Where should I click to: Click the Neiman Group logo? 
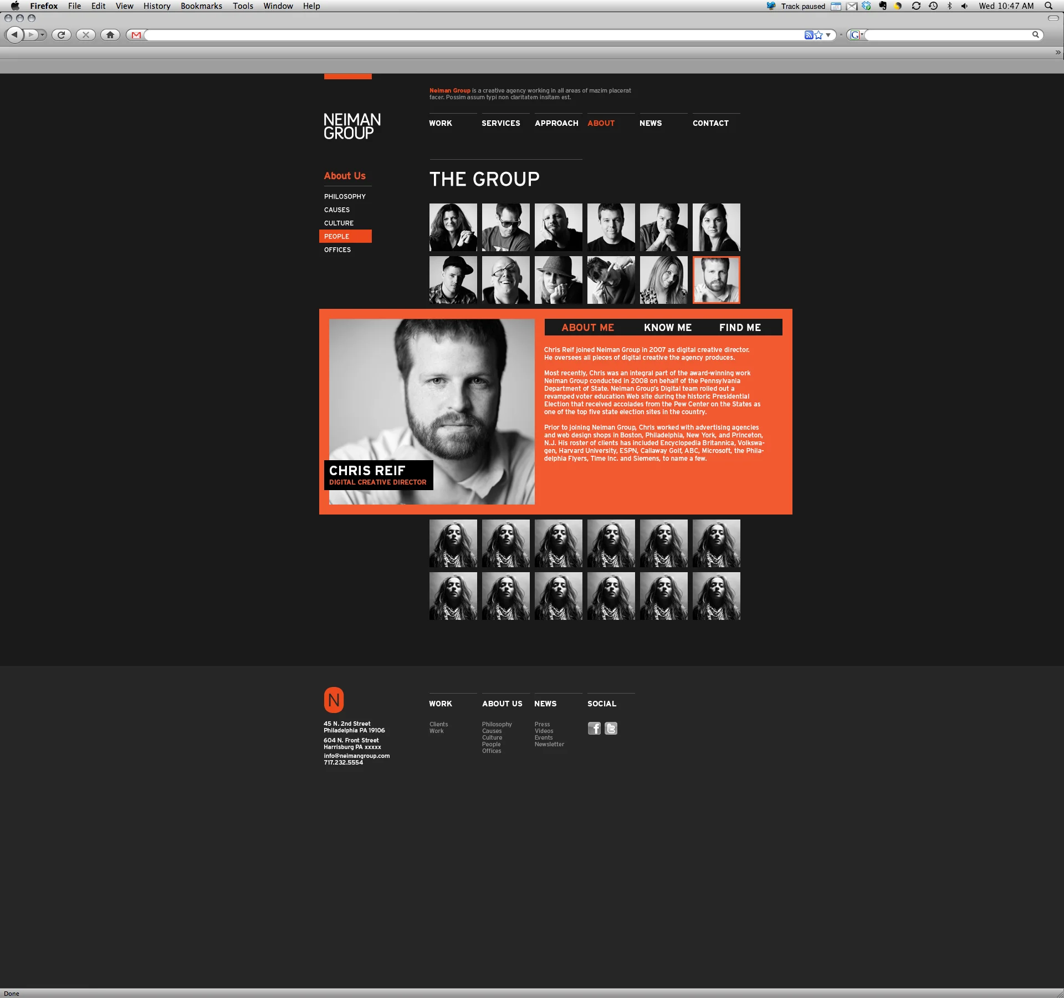352,126
